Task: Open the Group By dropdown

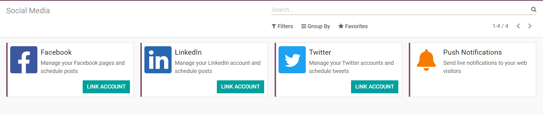Action: tap(316, 26)
